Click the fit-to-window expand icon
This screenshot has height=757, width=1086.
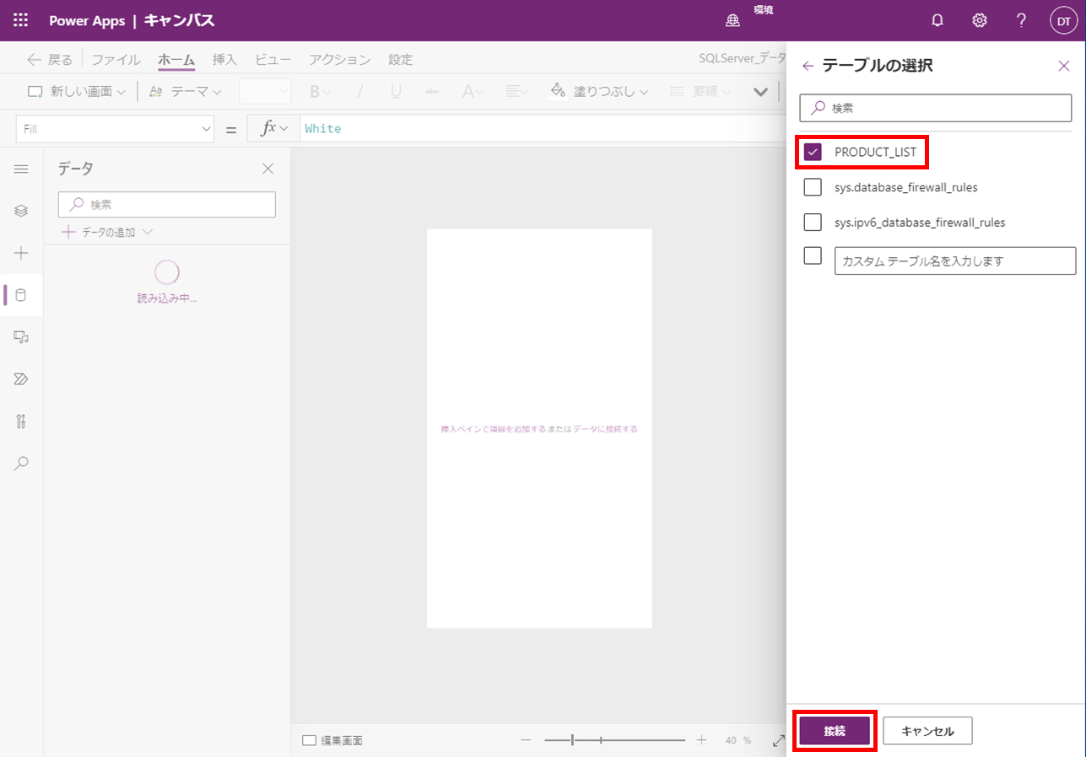[x=778, y=740]
